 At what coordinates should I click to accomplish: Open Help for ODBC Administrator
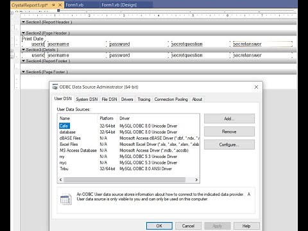(x=246, y=226)
